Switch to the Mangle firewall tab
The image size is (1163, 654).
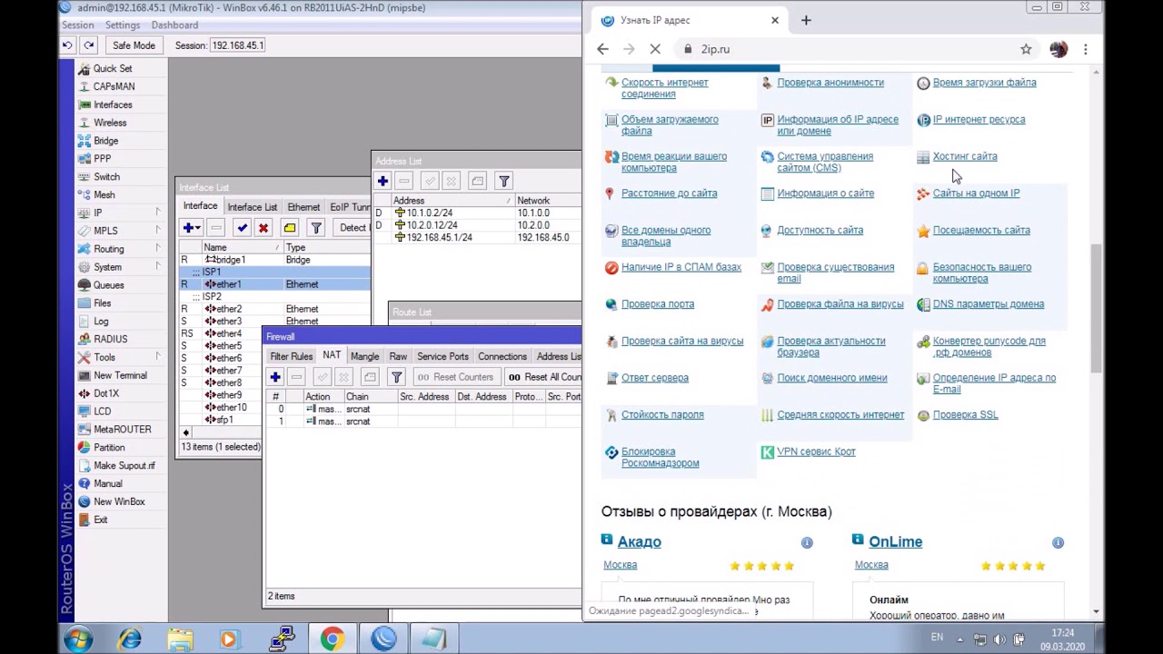point(364,357)
